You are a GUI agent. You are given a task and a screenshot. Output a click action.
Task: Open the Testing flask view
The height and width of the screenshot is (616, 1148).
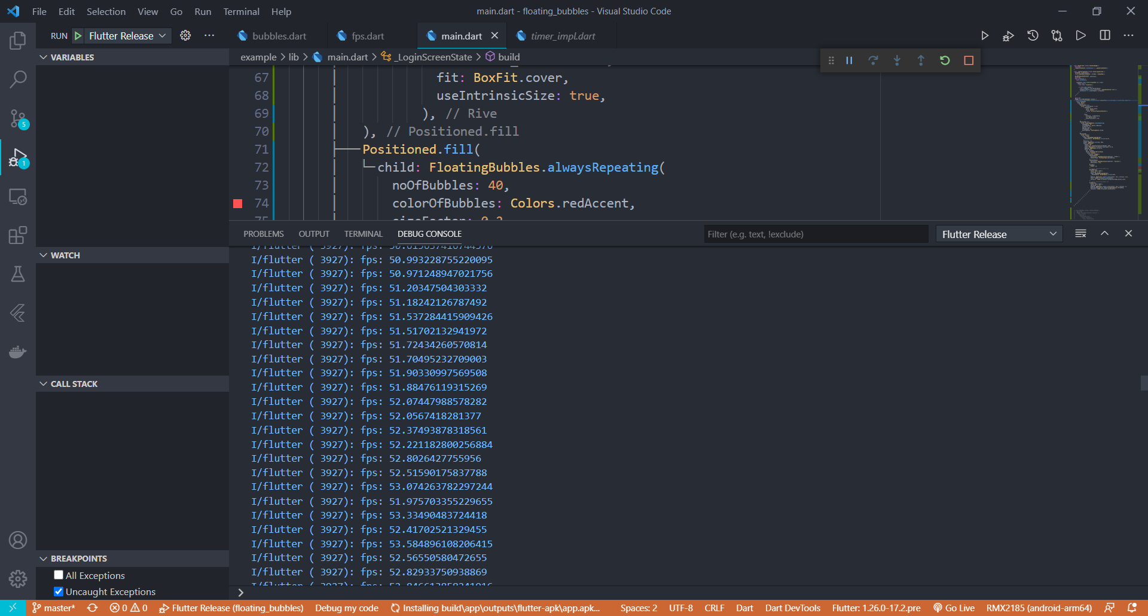[18, 274]
